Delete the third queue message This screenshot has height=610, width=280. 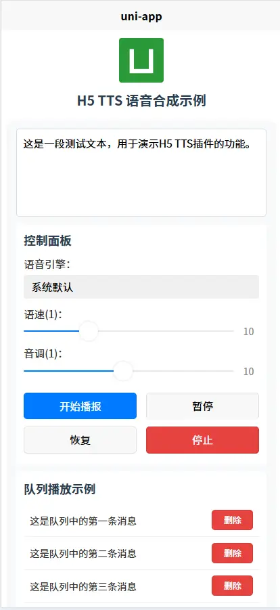232,586
